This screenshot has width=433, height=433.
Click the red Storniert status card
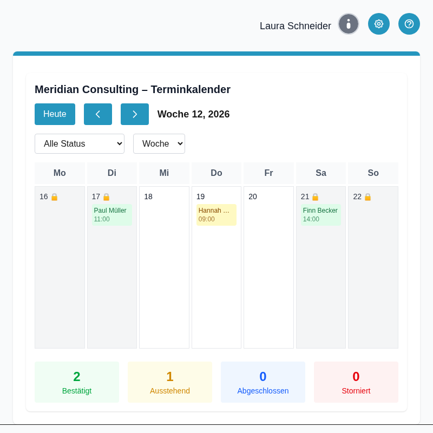pyautogui.click(x=356, y=382)
